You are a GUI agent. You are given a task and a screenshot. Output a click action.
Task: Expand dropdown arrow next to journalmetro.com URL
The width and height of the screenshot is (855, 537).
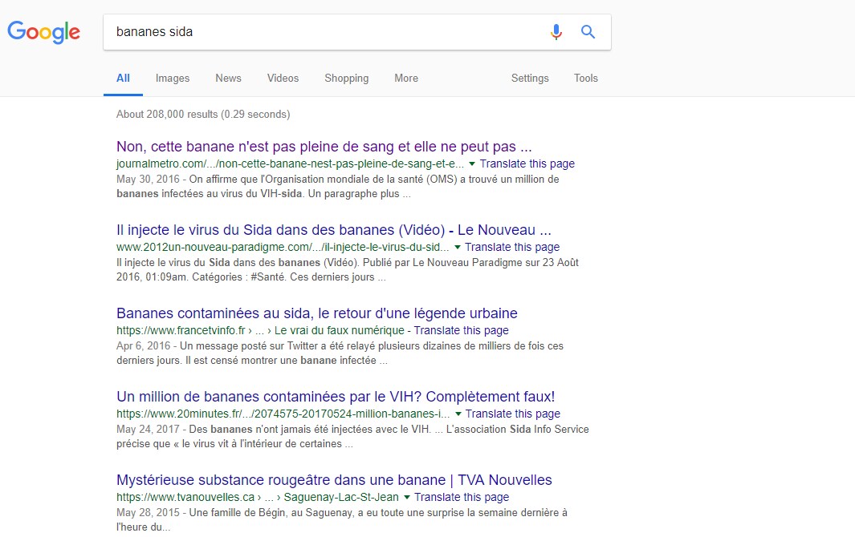pyautogui.click(x=472, y=164)
